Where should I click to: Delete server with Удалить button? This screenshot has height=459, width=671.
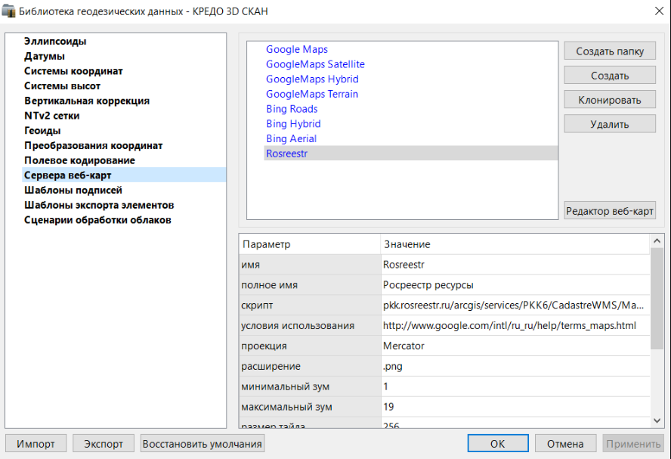point(610,124)
